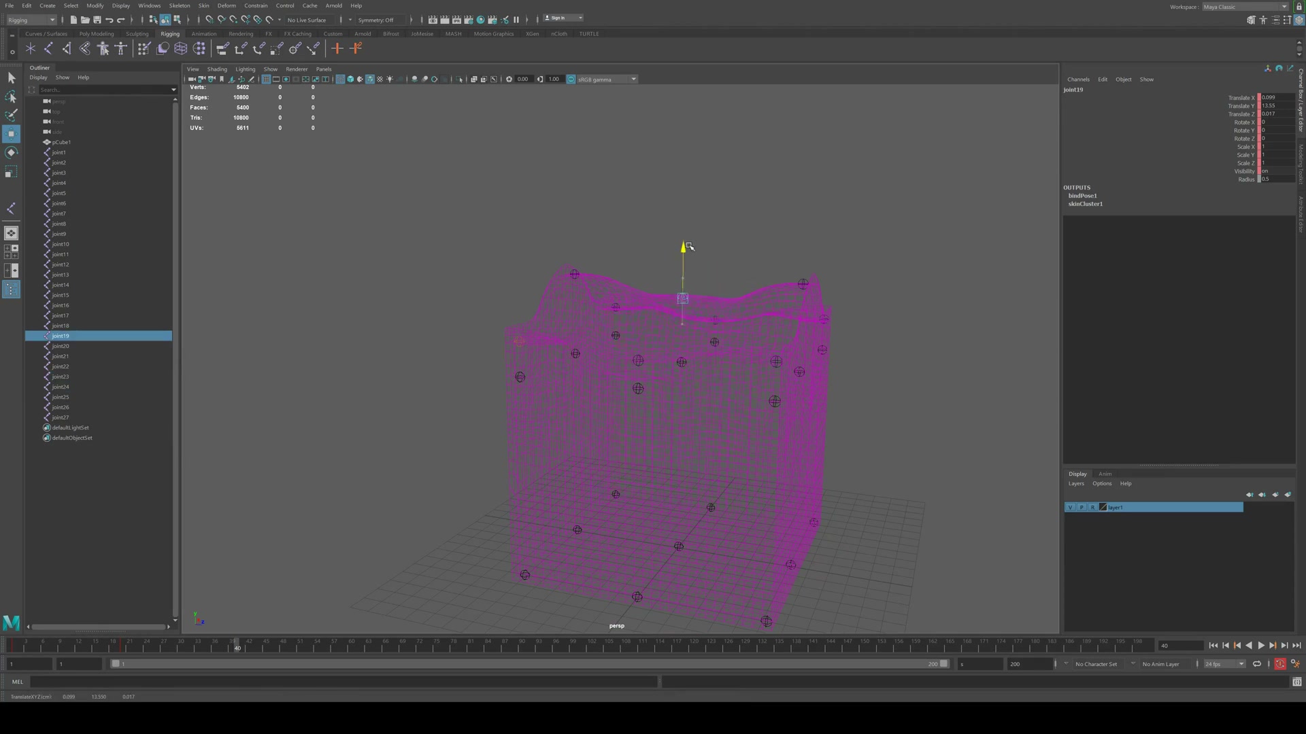Open the Deform menu
The image size is (1306, 734).
pos(227,5)
